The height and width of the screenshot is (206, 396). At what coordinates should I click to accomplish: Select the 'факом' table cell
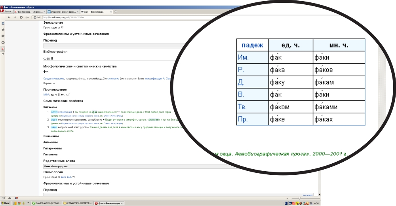tap(291, 107)
